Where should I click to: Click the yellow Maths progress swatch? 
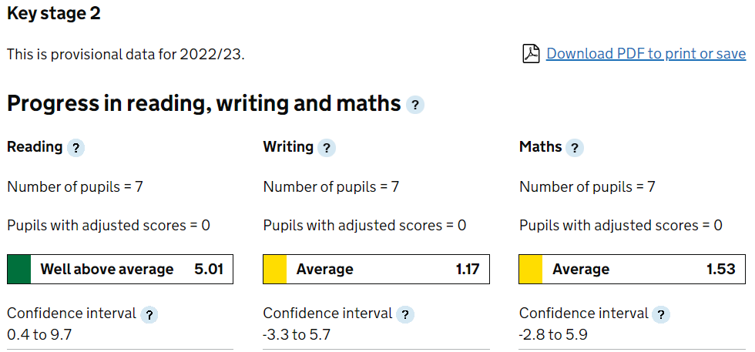(531, 269)
